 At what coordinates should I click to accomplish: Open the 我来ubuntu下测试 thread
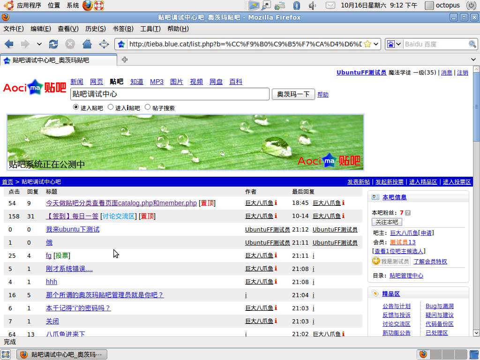coord(73,229)
